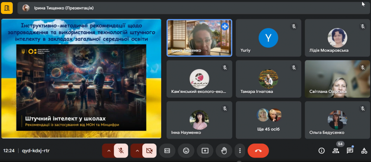Leave the call with the red button
The height and width of the screenshot is (162, 371).
[258, 150]
